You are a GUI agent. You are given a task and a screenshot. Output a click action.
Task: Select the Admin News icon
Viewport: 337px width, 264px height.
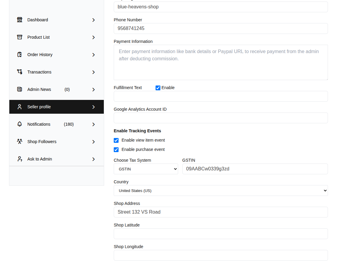tap(20, 89)
